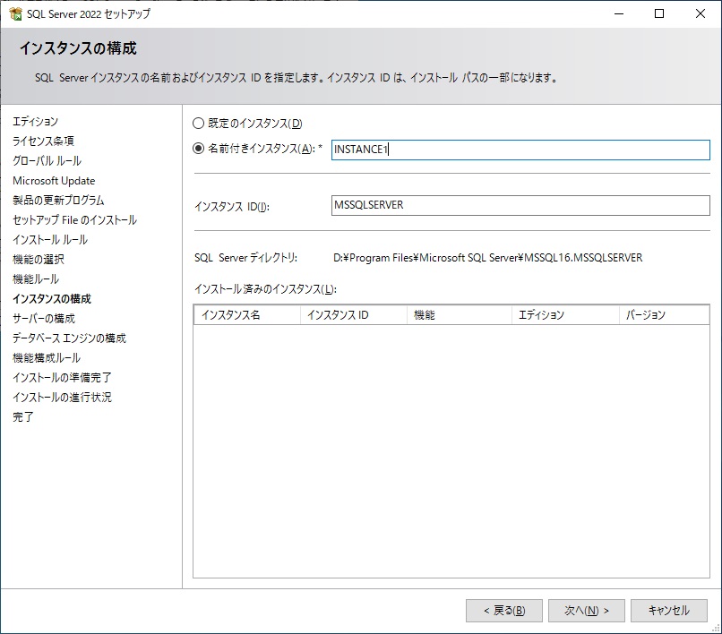Select the 完了 step in sidebar
The width and height of the screenshot is (722, 634).
pyautogui.click(x=23, y=417)
